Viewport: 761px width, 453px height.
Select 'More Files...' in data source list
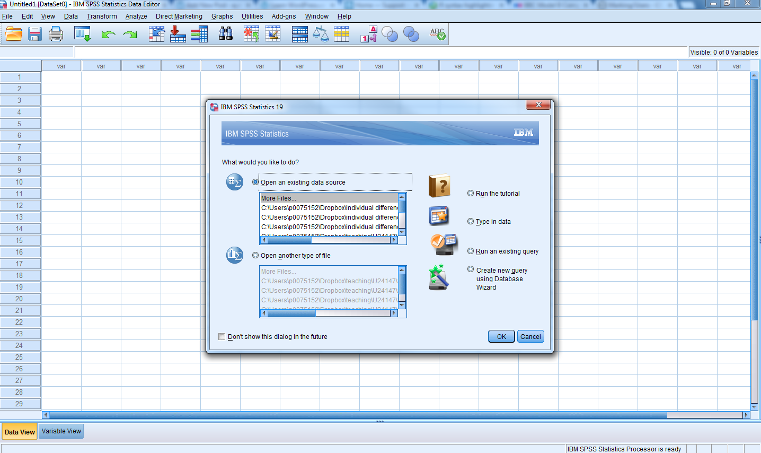pyautogui.click(x=279, y=198)
